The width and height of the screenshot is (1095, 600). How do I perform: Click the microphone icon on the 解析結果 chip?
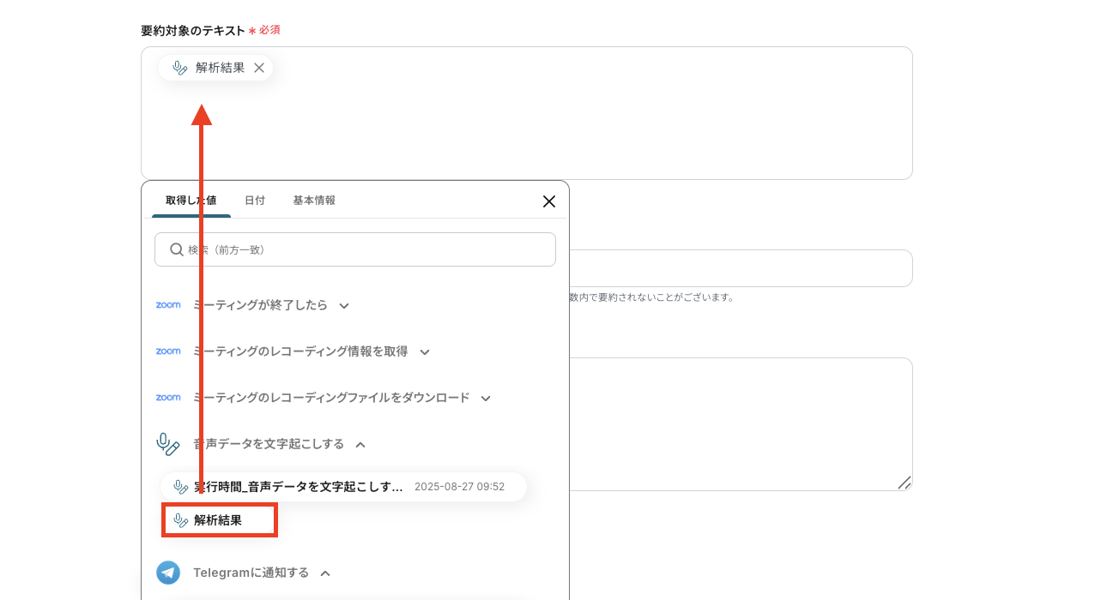(180, 67)
